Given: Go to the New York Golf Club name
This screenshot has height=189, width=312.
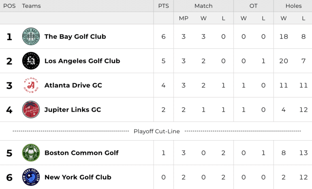Looking at the screenshot, I should coord(78,177).
